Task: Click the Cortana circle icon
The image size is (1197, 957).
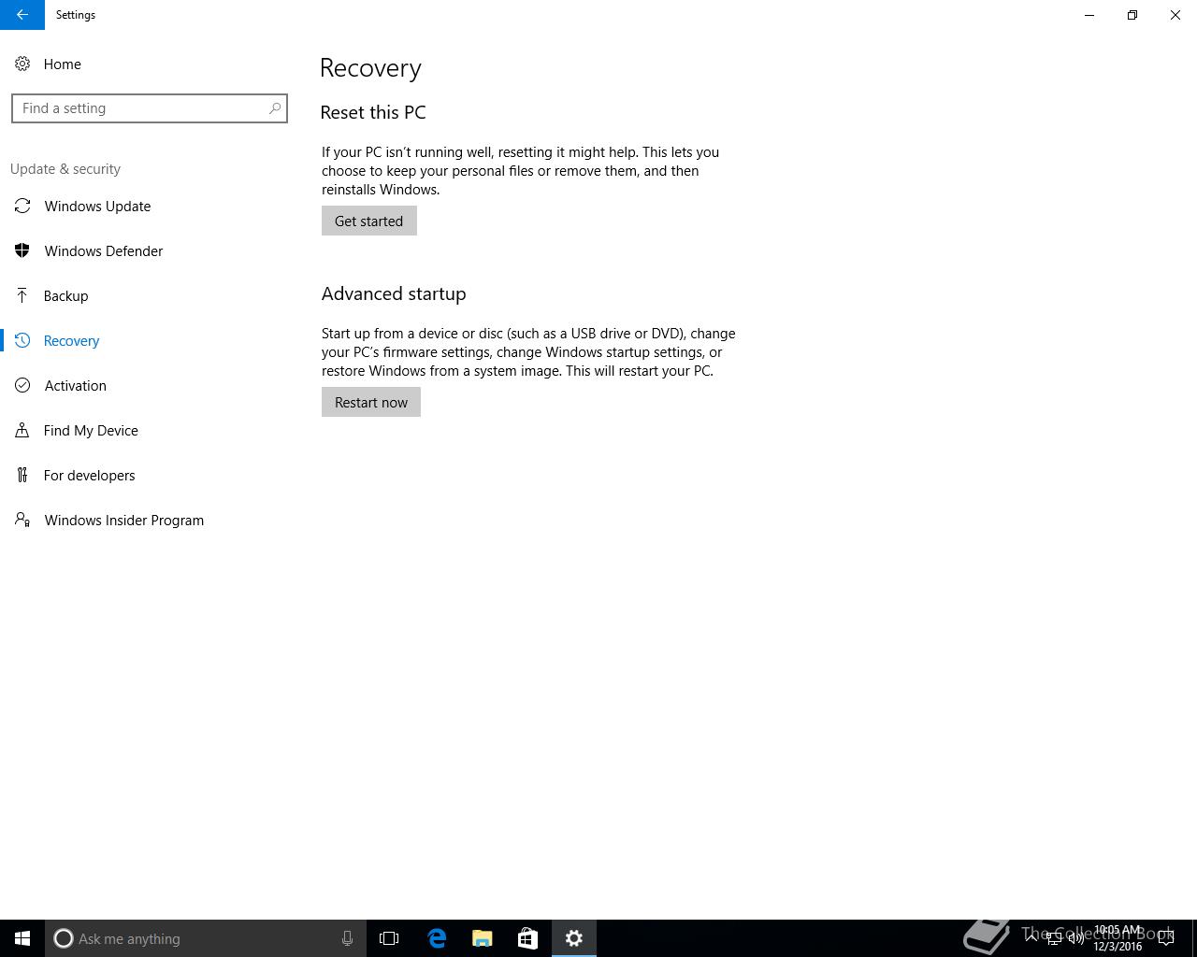Action: click(64, 938)
